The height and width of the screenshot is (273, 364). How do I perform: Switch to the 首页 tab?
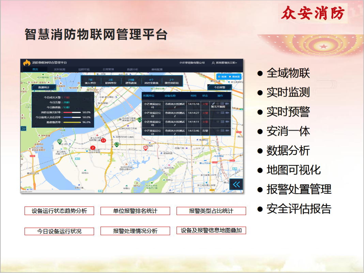click(x=35, y=70)
